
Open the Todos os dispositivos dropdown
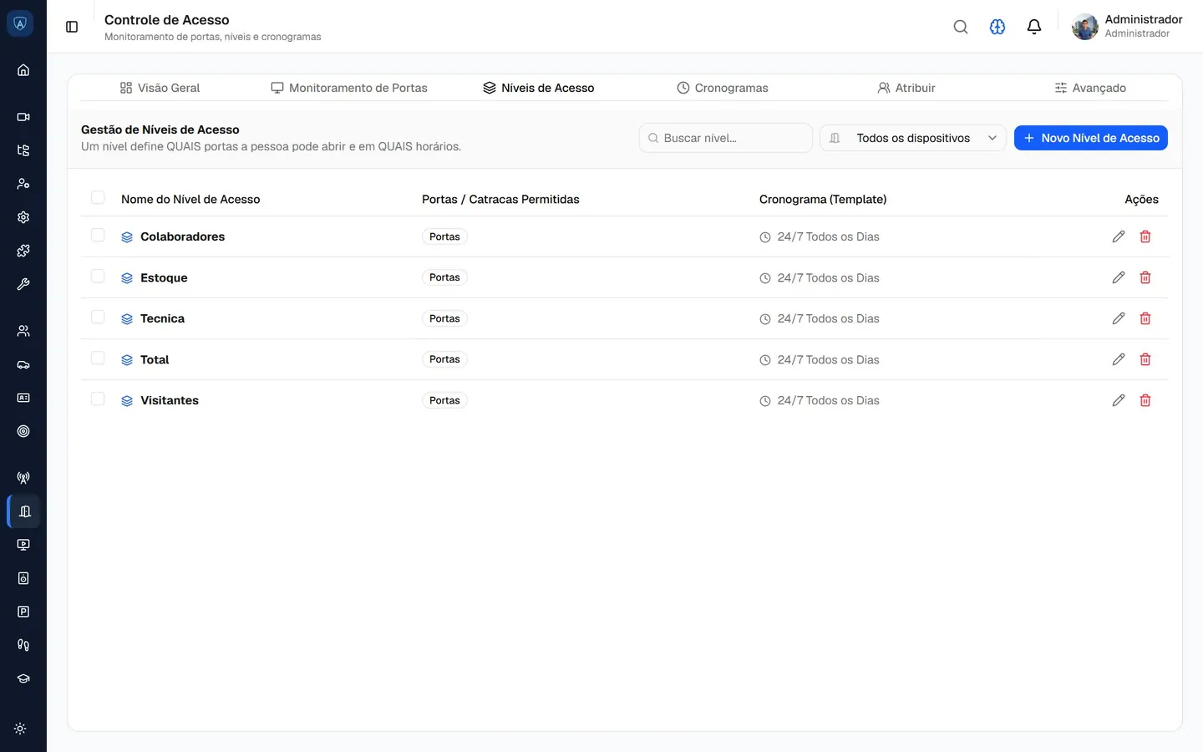coord(913,138)
